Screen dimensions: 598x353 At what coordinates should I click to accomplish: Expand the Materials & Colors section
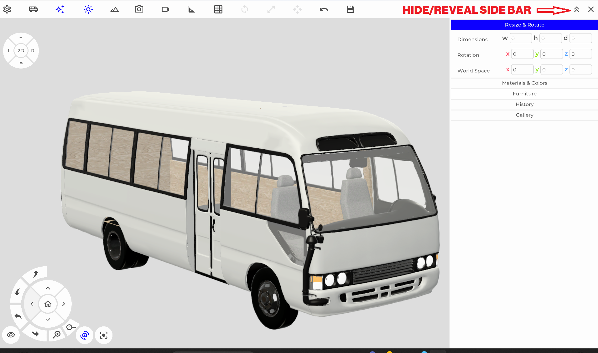(524, 83)
